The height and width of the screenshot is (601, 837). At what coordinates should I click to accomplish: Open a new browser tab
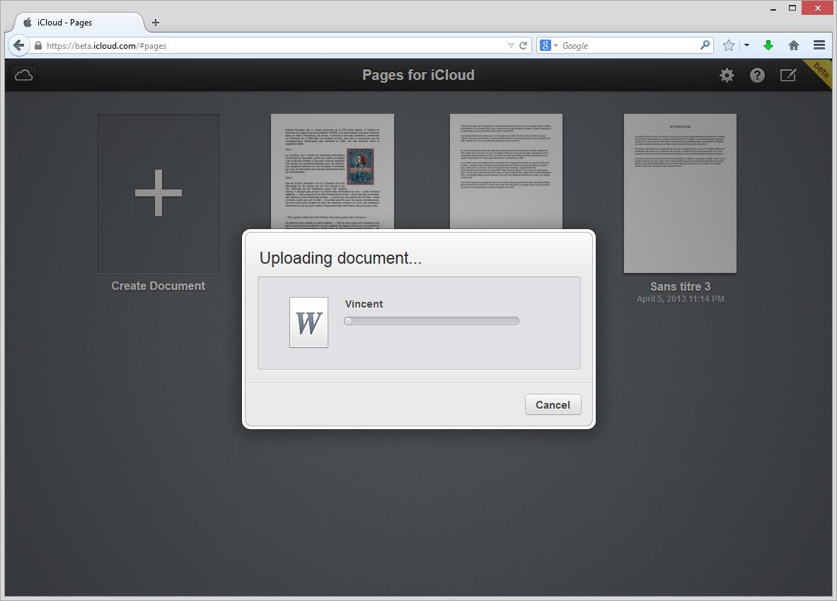156,22
